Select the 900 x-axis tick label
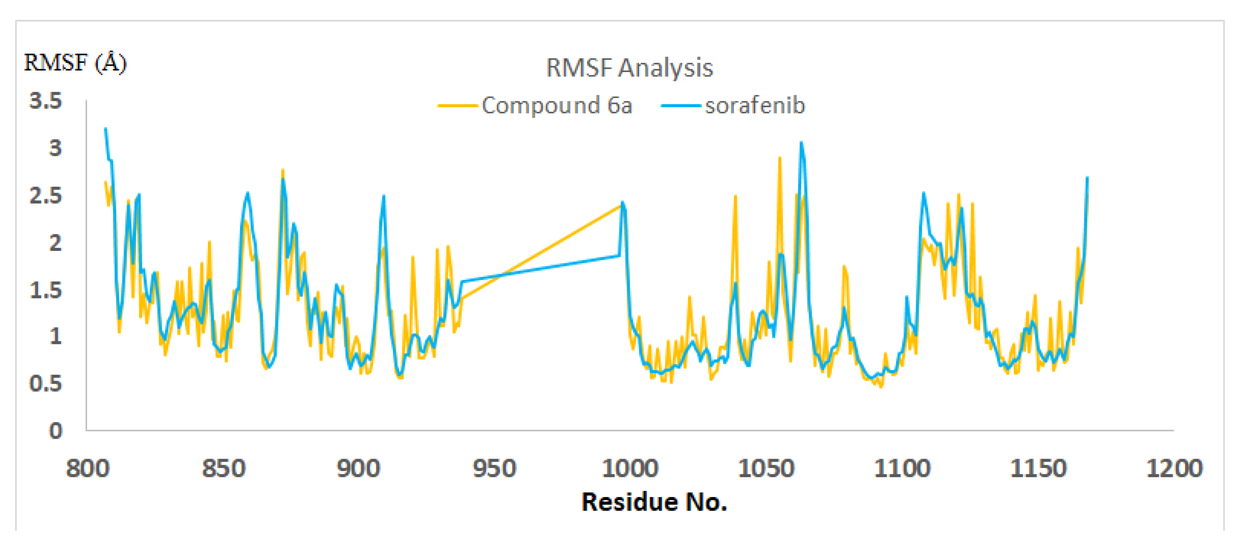The height and width of the screenshot is (544, 1236). (358, 468)
